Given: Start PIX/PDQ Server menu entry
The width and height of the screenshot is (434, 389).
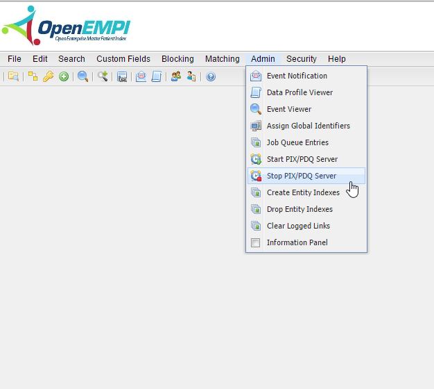Looking at the screenshot, I should tap(306, 159).
